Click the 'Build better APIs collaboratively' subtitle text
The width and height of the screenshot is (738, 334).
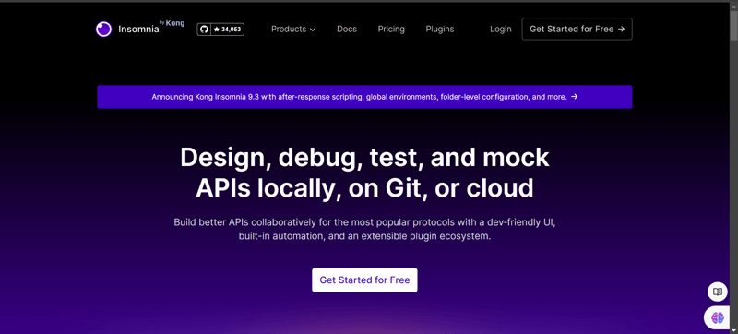[364, 229]
